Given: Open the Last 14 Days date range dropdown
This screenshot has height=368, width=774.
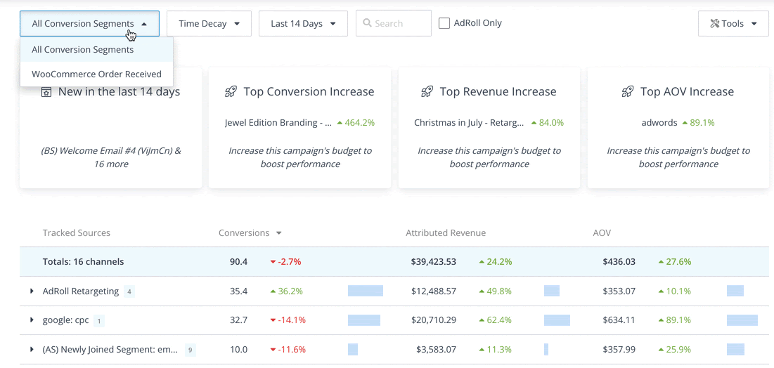Looking at the screenshot, I should [303, 23].
